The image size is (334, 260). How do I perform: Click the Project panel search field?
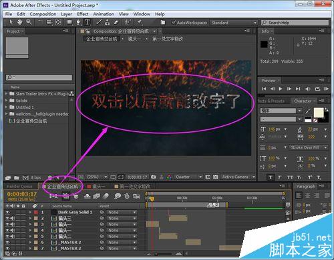click(39, 77)
